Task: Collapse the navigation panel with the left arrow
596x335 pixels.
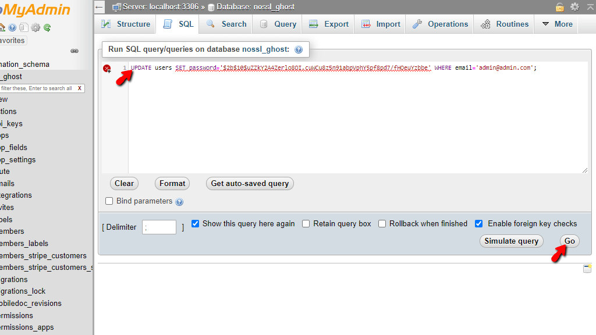Action: pyautogui.click(x=99, y=7)
